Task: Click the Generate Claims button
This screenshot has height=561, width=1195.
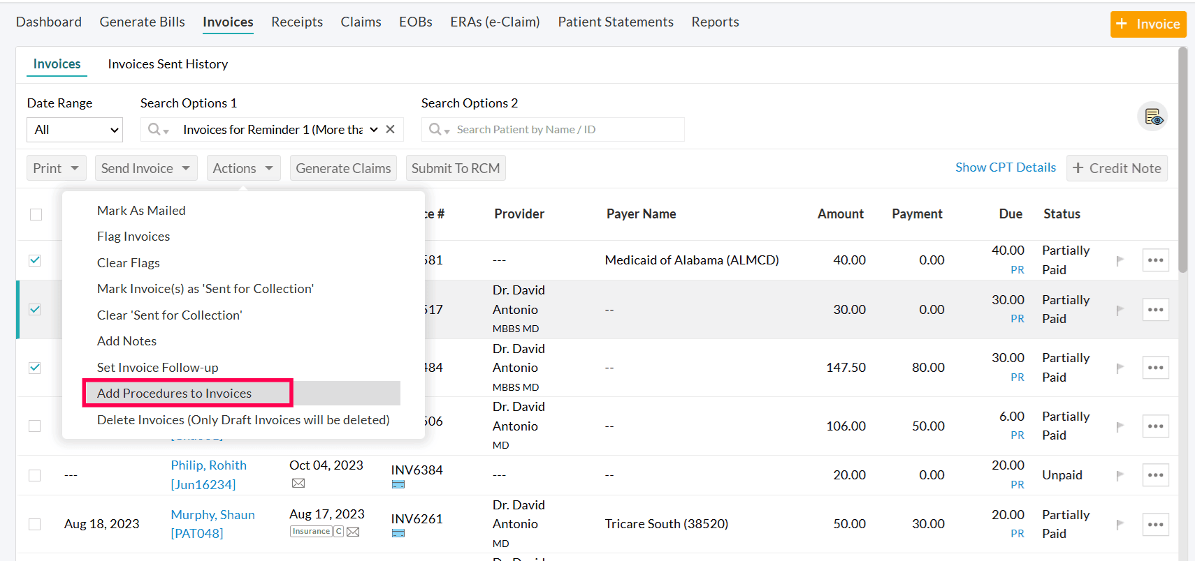Action: click(343, 168)
